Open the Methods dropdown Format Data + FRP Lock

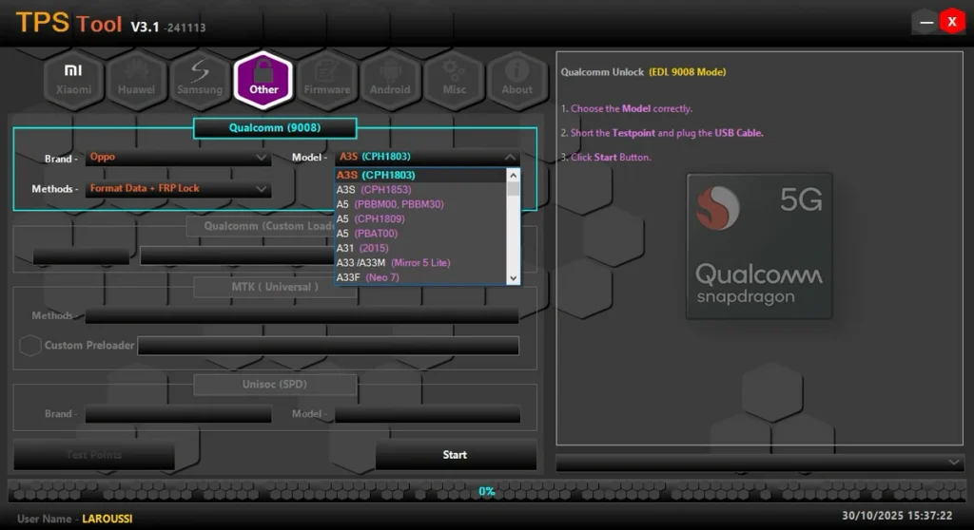click(178, 189)
